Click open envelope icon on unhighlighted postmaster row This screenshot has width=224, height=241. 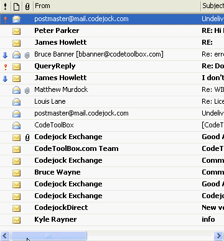16,114
